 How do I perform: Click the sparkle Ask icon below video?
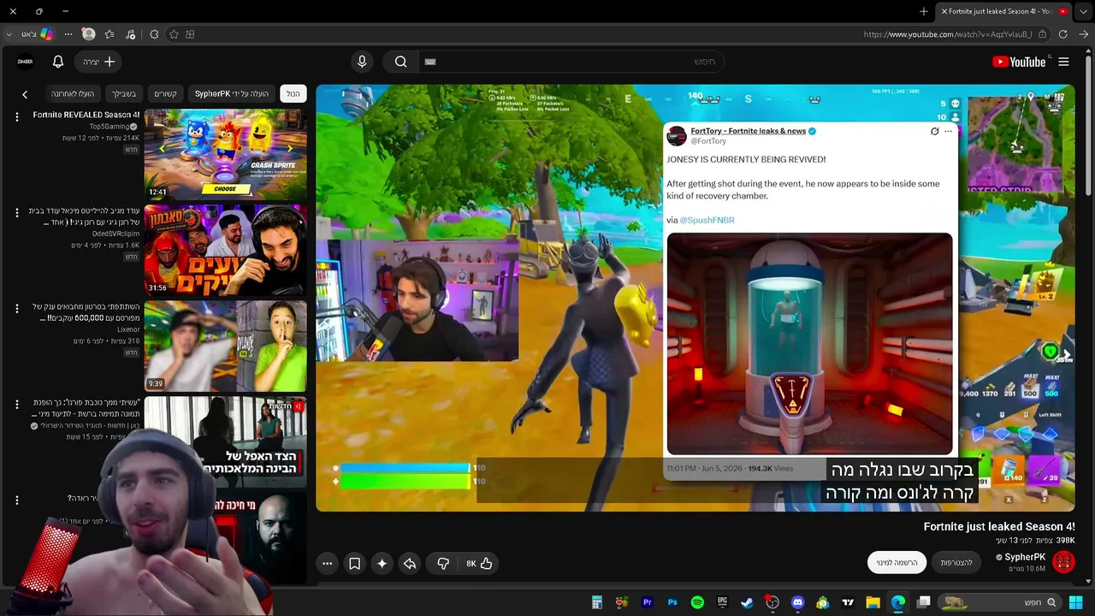point(382,563)
